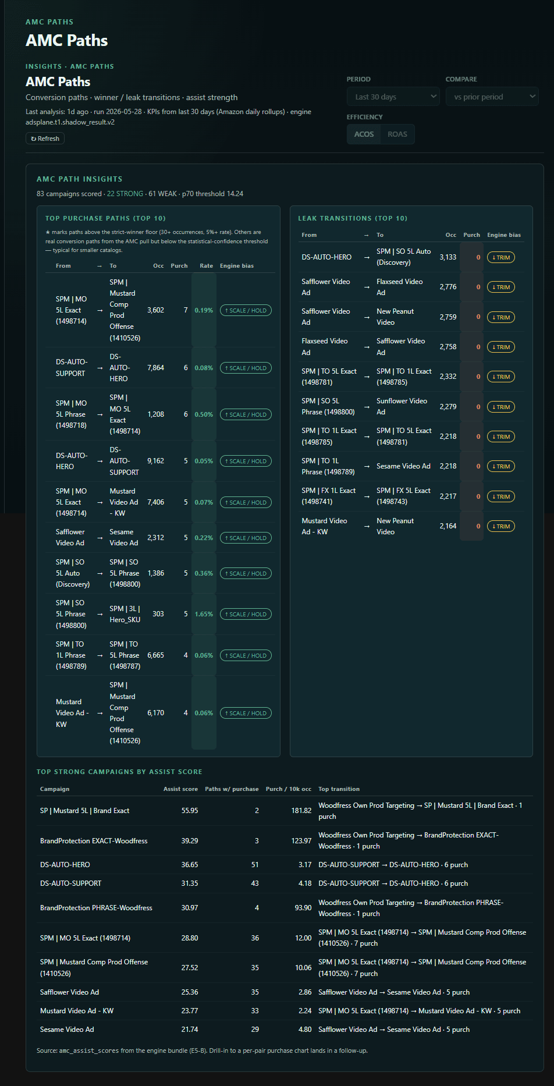Click 'BrandProtection EXACT-Woodfress' campaign row

(x=285, y=840)
